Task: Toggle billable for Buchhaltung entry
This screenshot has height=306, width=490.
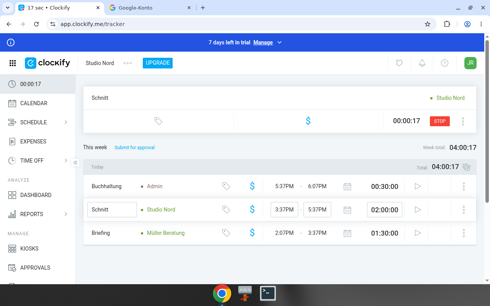Action: point(252,186)
